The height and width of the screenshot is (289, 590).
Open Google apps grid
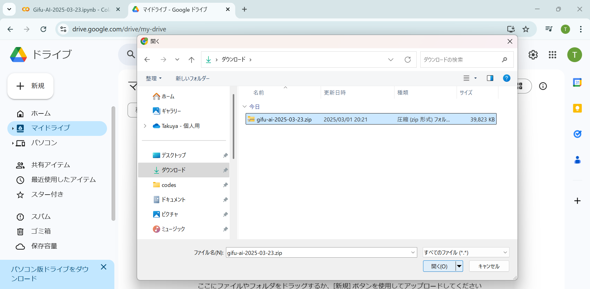click(x=552, y=55)
